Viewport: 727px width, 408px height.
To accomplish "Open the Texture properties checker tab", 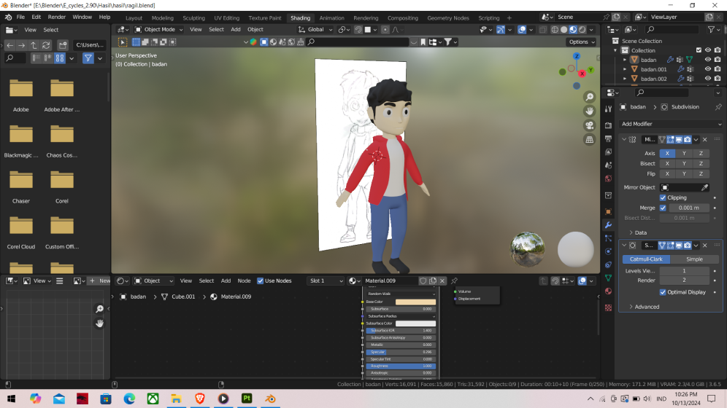I will point(608,307).
